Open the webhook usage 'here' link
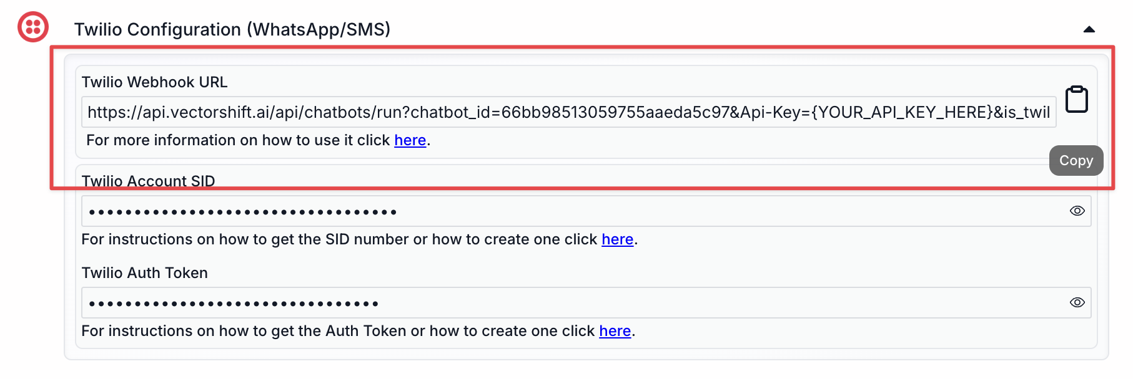The width and height of the screenshot is (1133, 379). [x=410, y=140]
